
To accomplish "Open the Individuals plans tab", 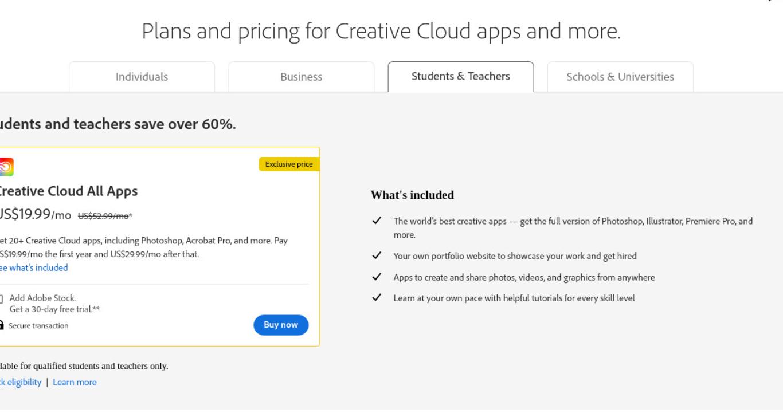I will pyautogui.click(x=142, y=77).
